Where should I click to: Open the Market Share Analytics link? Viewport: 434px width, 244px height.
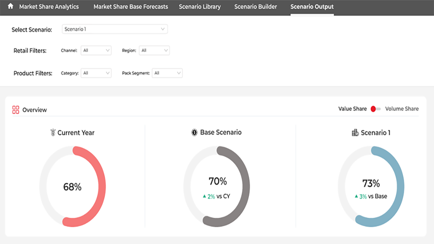(x=49, y=7)
